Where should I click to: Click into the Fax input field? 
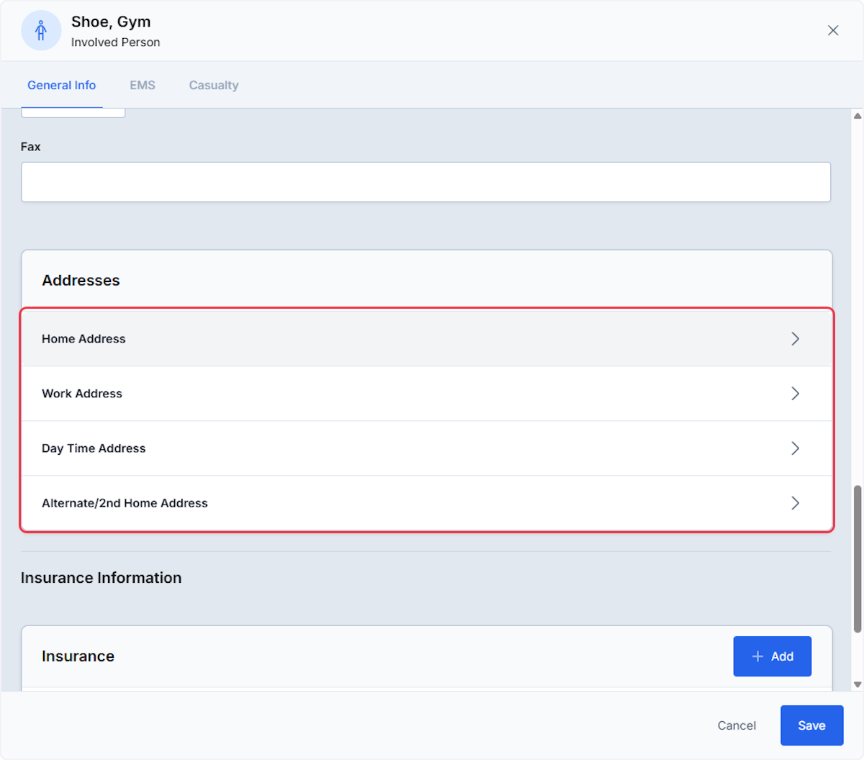(x=426, y=182)
